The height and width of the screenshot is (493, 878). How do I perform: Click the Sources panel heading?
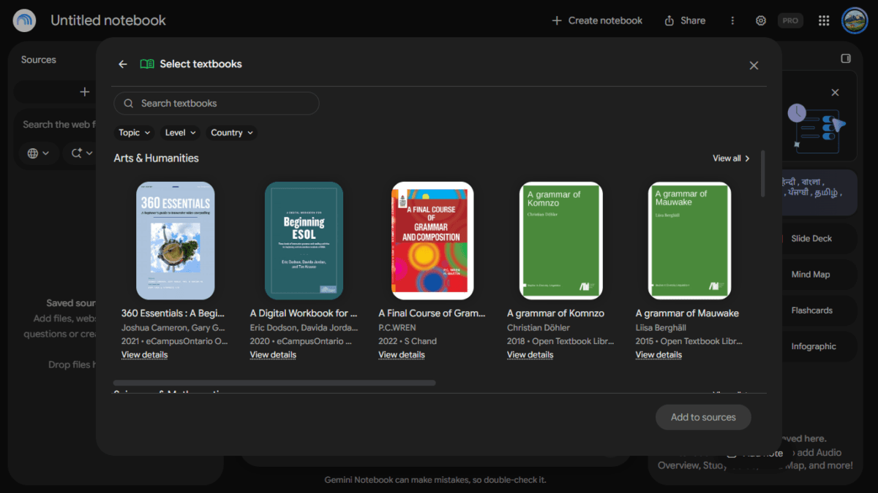39,60
